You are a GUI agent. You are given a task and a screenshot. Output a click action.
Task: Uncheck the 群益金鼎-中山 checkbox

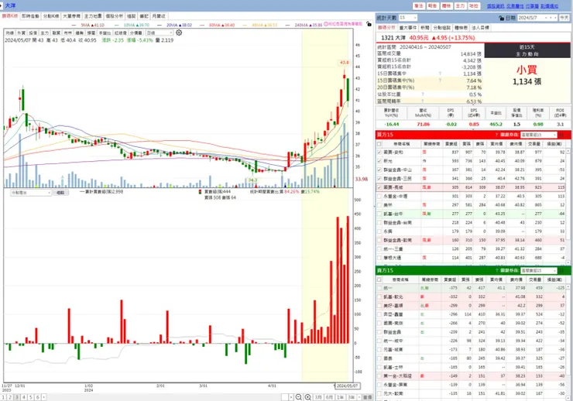pyautogui.click(x=379, y=170)
